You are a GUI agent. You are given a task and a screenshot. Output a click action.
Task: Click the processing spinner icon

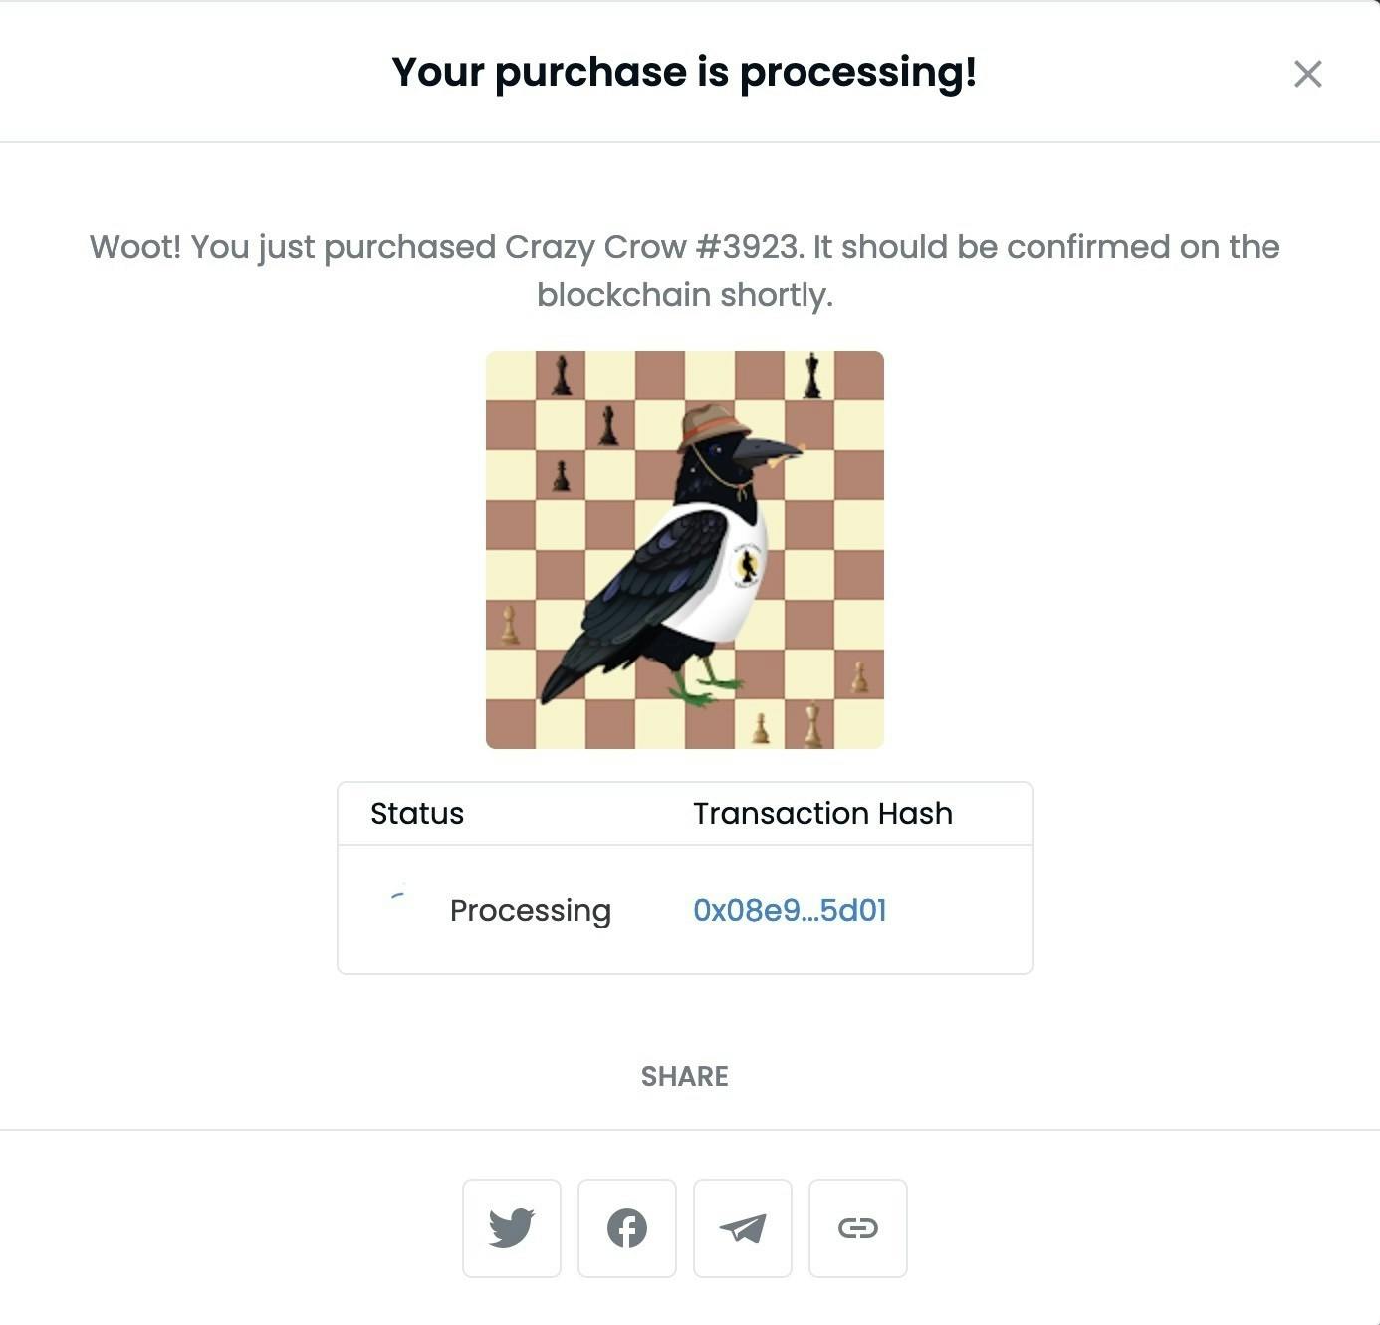pos(398,896)
